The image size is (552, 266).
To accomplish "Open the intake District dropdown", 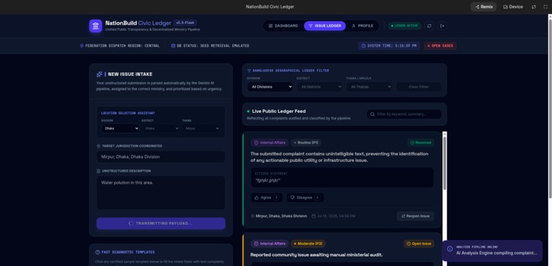I will (x=160, y=129).
